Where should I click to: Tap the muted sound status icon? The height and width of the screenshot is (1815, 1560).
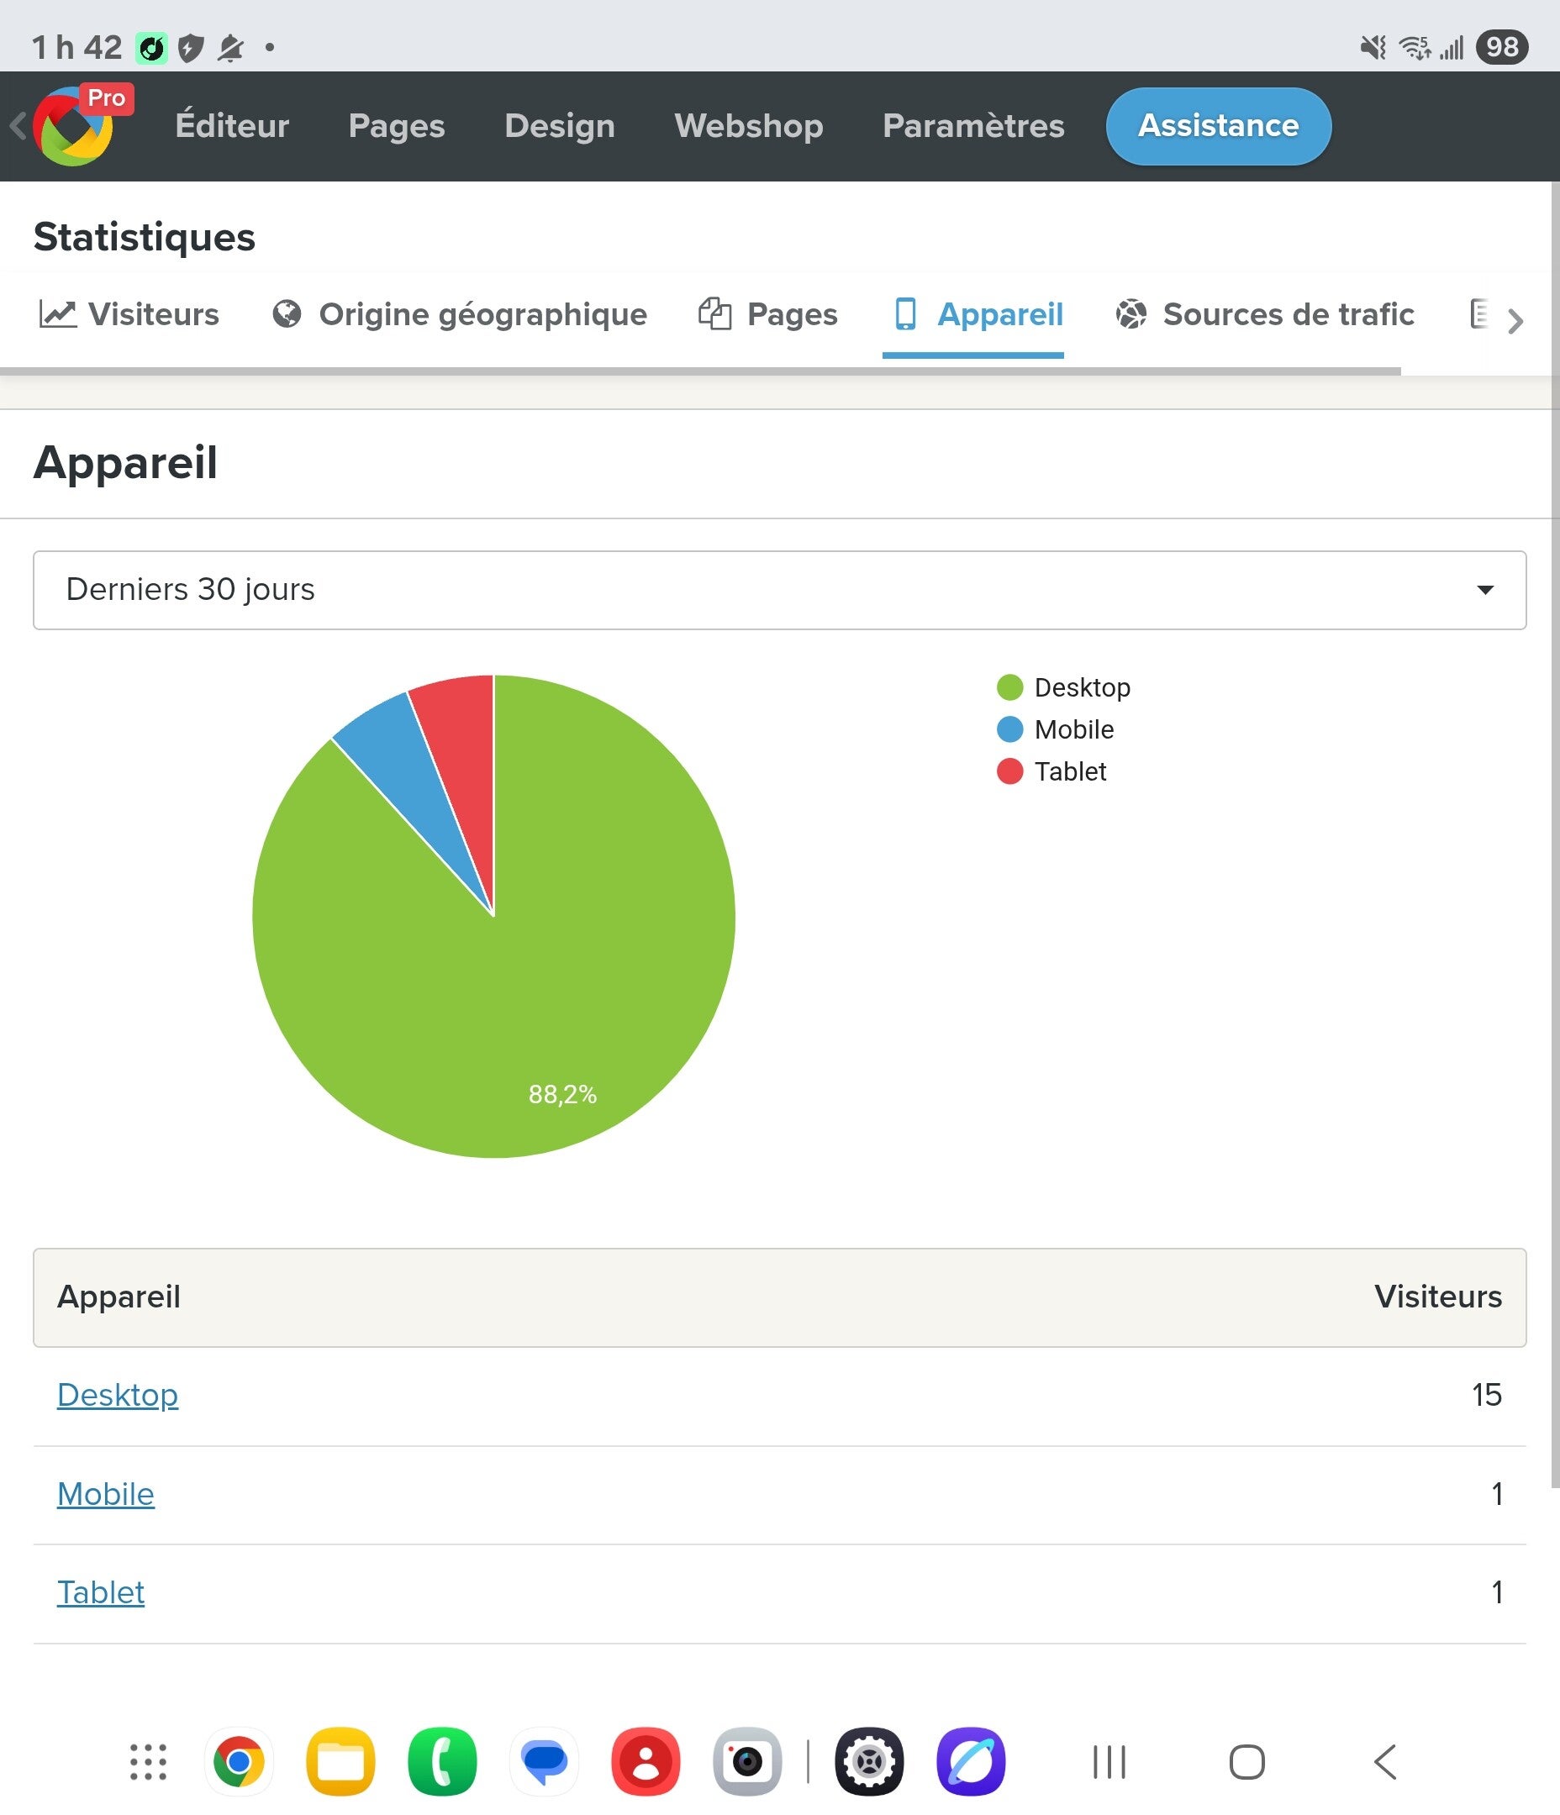point(1373,47)
